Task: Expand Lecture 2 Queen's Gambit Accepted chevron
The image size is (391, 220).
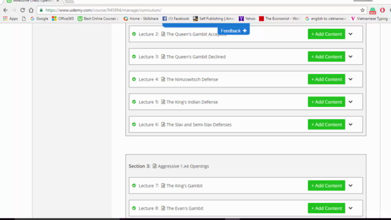Action: point(351,34)
